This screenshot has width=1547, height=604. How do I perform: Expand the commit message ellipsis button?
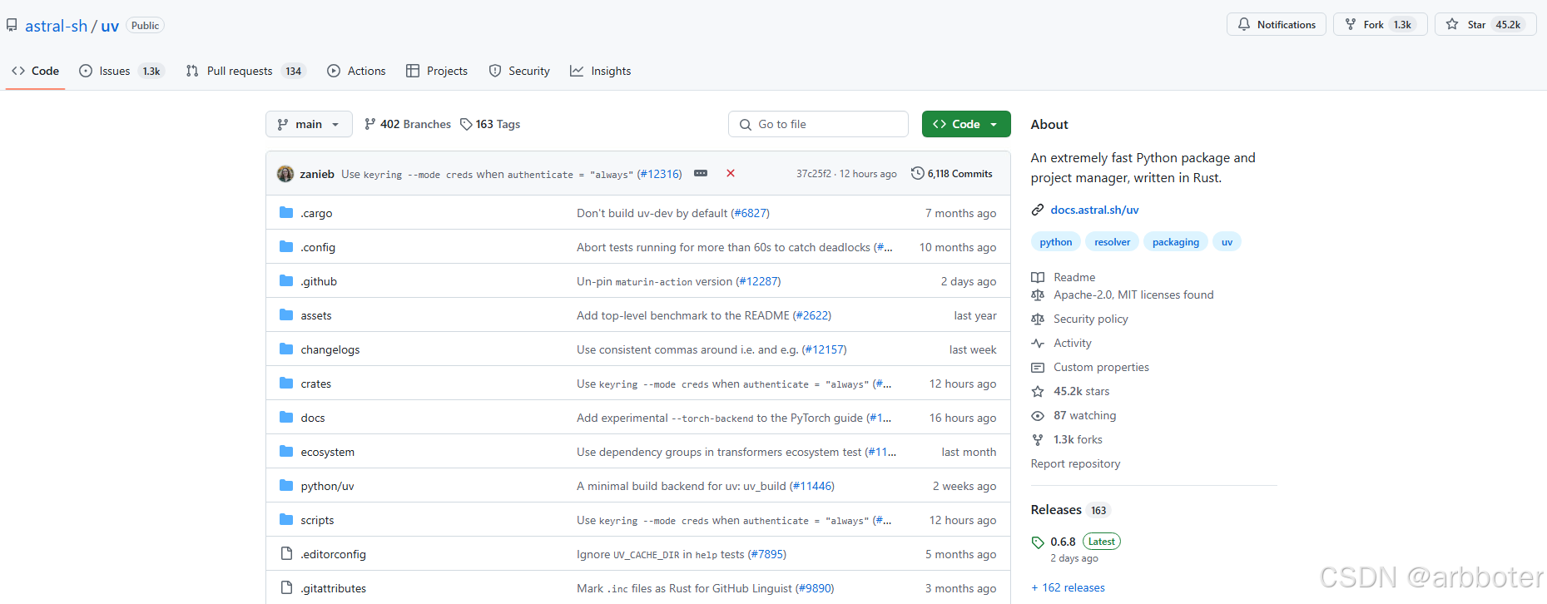click(701, 173)
